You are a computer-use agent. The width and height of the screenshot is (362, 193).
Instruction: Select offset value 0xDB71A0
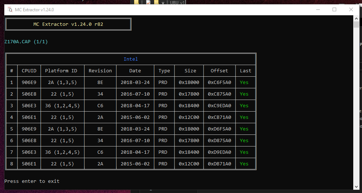(x=219, y=164)
